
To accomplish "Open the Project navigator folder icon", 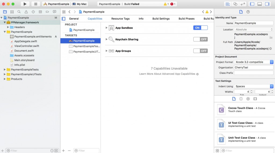I will [5, 12].
